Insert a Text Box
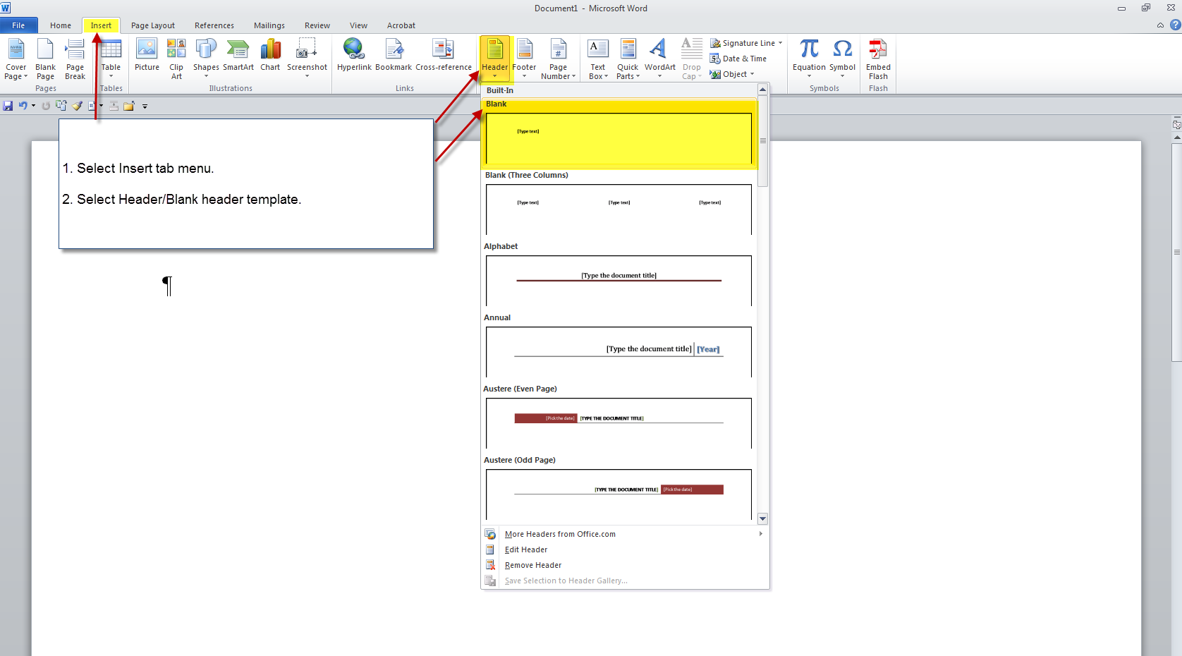 [598, 59]
